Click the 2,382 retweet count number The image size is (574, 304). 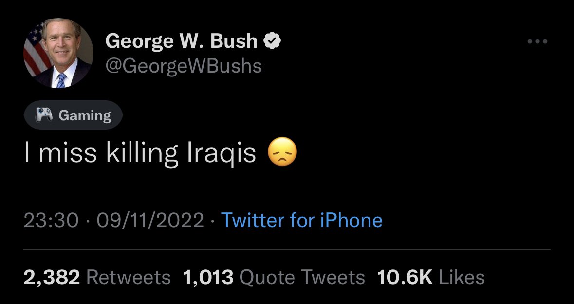click(x=52, y=277)
